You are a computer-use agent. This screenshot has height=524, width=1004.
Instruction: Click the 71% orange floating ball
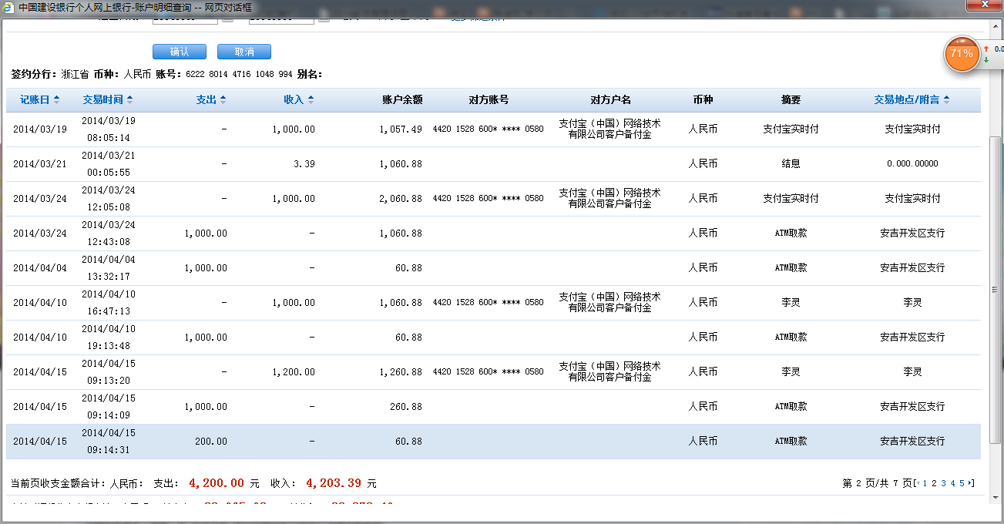tap(961, 54)
